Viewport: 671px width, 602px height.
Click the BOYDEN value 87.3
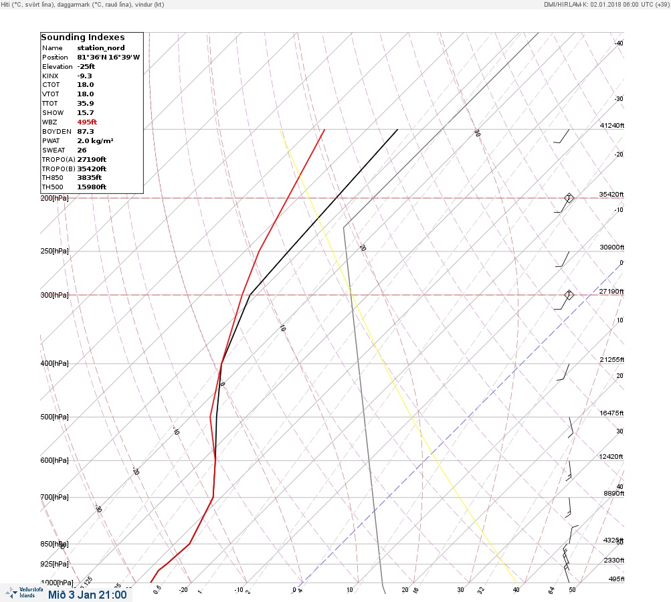coord(85,131)
